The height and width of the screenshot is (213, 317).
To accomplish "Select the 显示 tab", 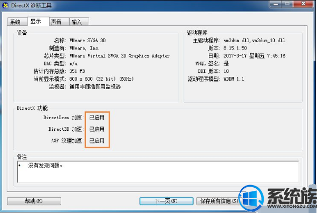I will pyautogui.click(x=38, y=21).
